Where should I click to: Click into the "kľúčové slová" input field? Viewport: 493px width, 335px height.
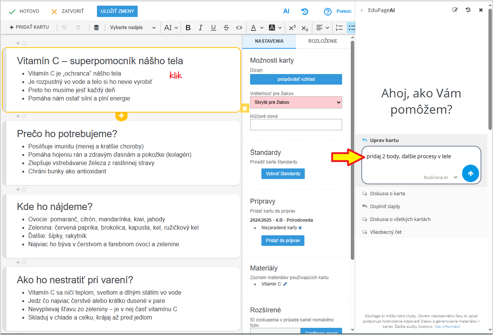[296, 125]
